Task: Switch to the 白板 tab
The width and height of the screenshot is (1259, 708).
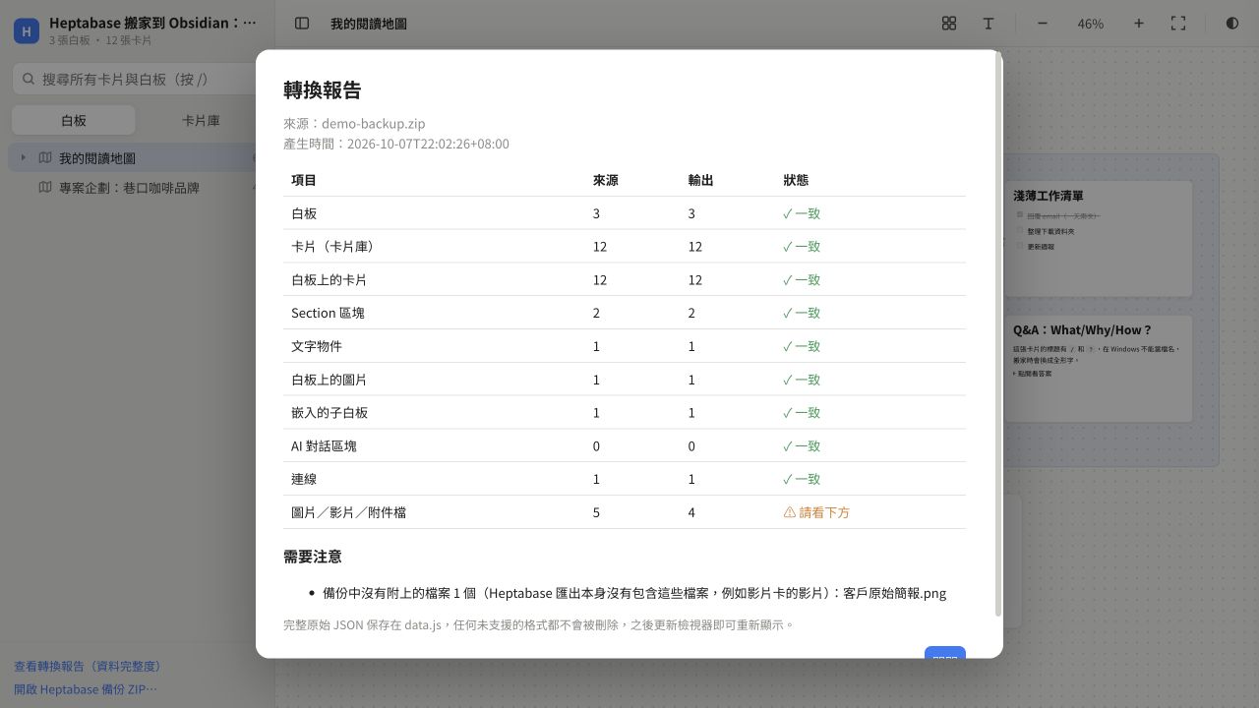Action: coord(74,120)
